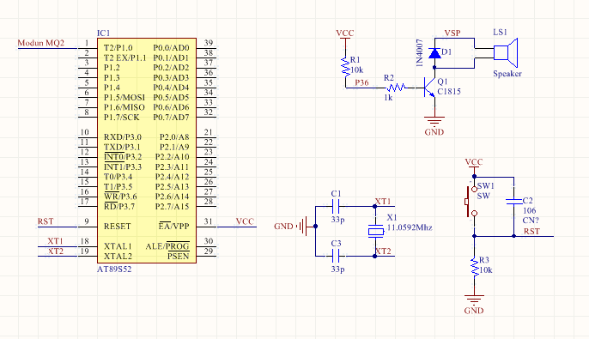Screen dimensions: 589x339
Task: Click the Modun MQ2 net label
Action: click(x=41, y=43)
